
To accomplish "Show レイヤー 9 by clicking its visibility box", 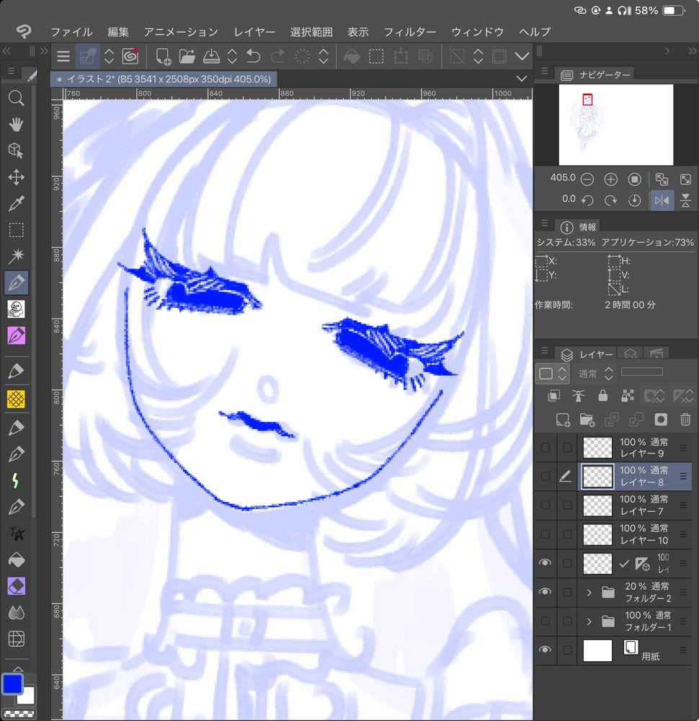I will point(545,448).
